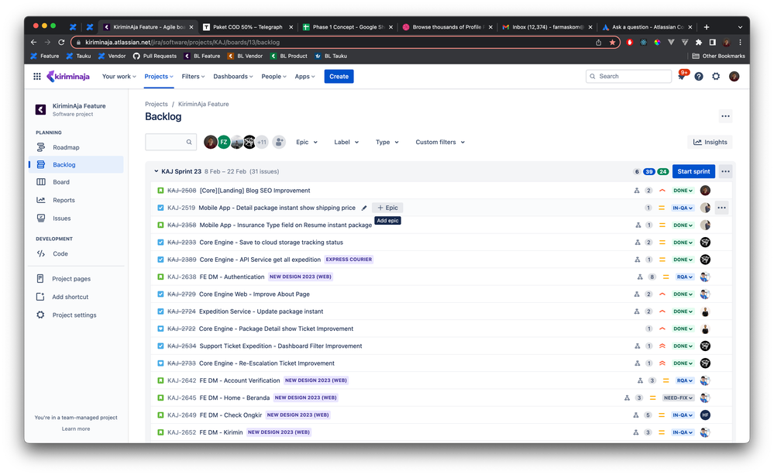Open the Apps menu
The image size is (774, 475).
pyautogui.click(x=304, y=77)
